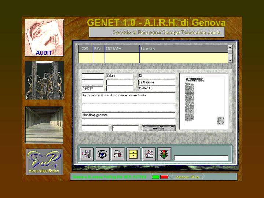Click the eye view icon

[102, 154]
